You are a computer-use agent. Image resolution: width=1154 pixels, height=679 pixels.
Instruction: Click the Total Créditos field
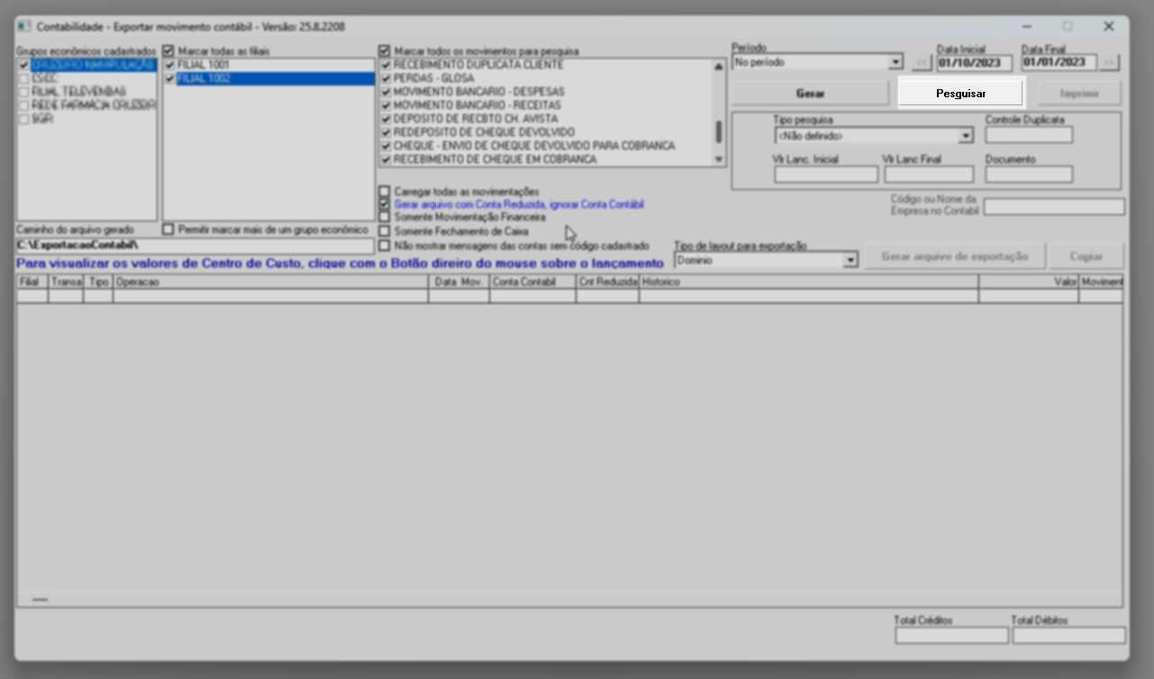(951, 636)
